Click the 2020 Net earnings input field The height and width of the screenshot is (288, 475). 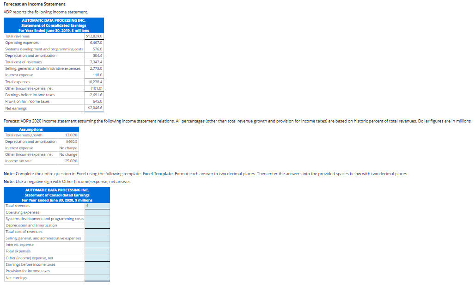pyautogui.click(x=97, y=278)
